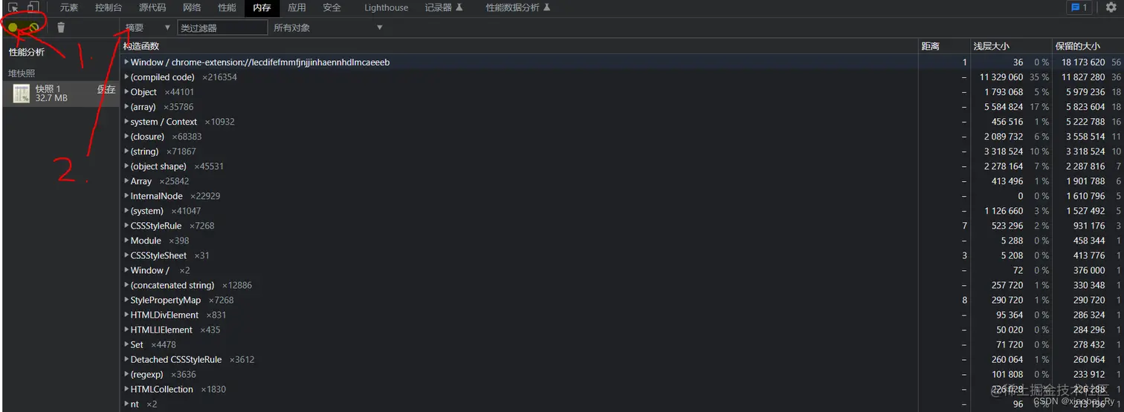Toggle the device toolbar icon
Screen dimensions: 1124x412
[x=32, y=7]
